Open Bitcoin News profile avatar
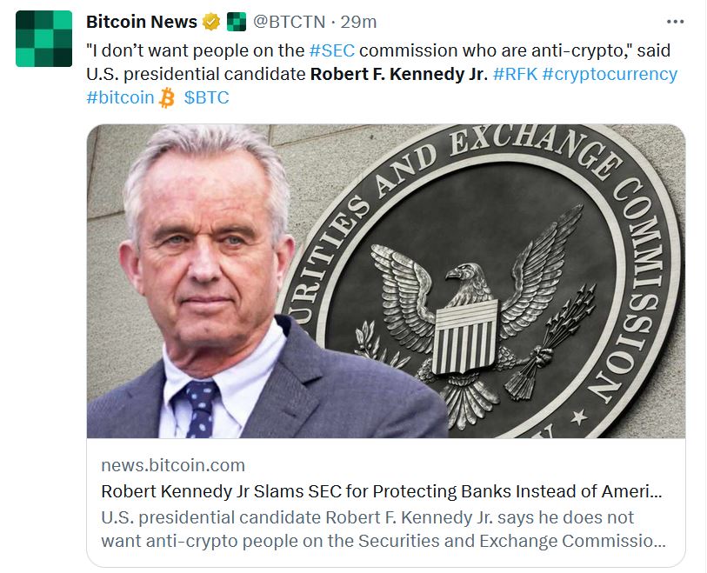707x573 pixels. tap(43, 39)
